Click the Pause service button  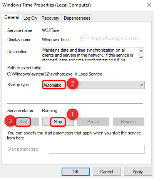93,122
